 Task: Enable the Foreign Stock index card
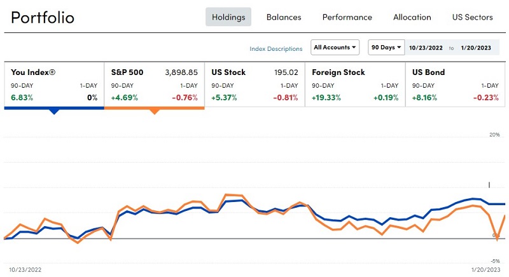coord(355,84)
